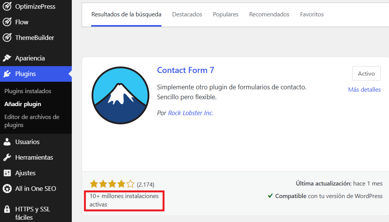
Task: Click the ThemeBuilder rocket icon
Action: coord(7,38)
